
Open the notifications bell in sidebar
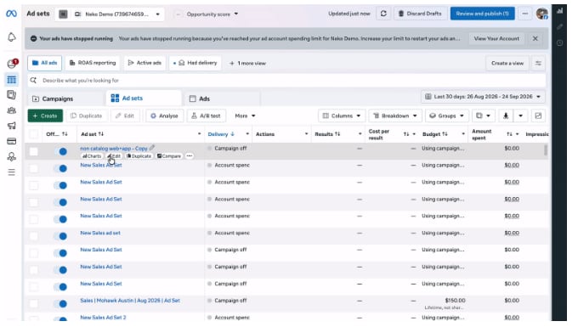pyautogui.click(x=11, y=37)
